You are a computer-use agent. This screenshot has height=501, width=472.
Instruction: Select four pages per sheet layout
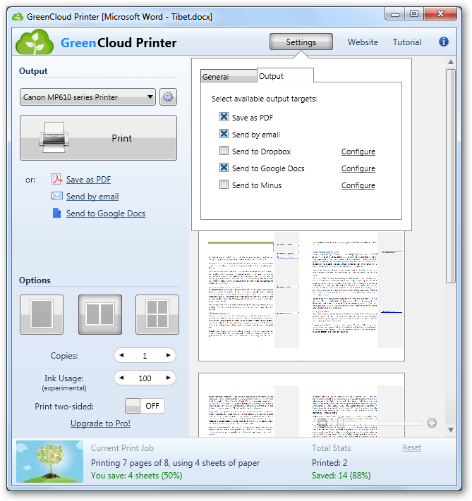tap(157, 314)
